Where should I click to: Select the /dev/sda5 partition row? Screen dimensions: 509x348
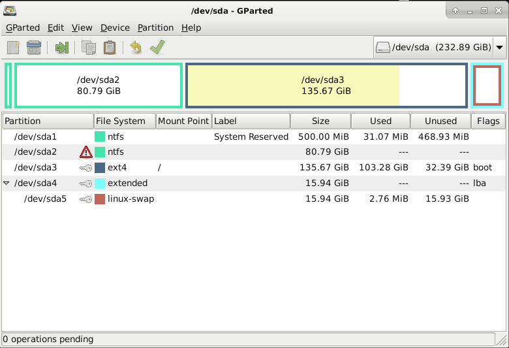click(254, 199)
